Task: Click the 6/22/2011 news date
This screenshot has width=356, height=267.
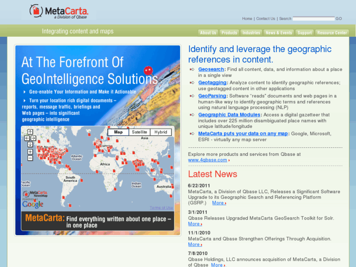Action: 199,186
